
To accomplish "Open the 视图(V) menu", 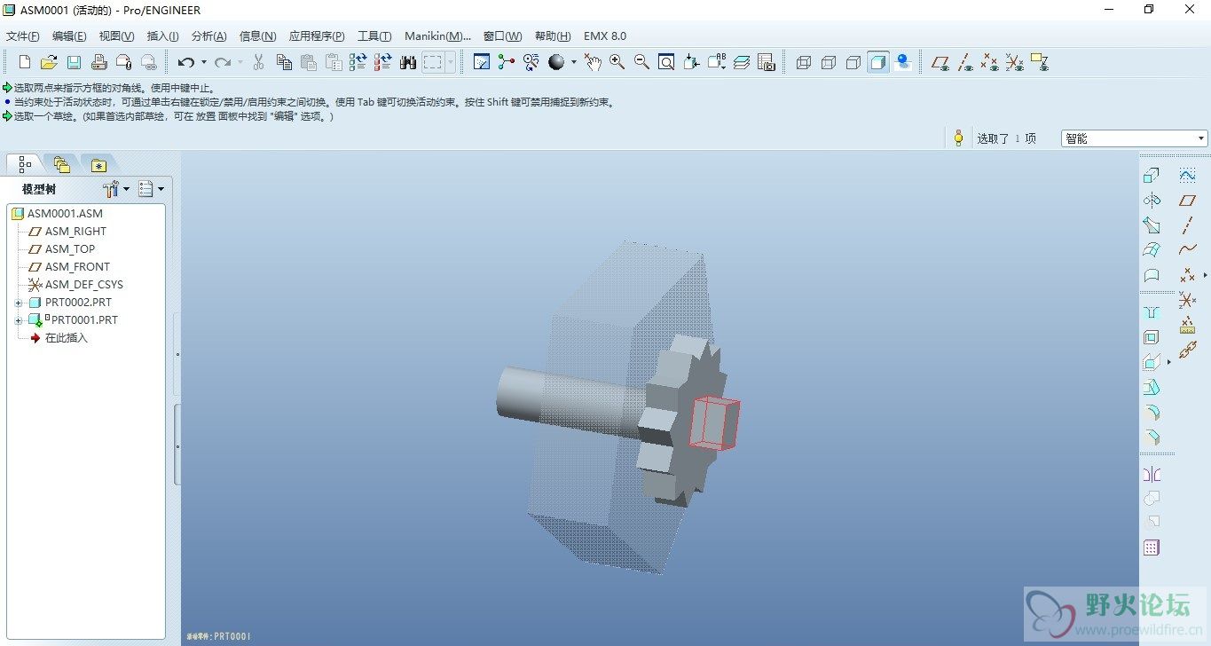I will [116, 36].
